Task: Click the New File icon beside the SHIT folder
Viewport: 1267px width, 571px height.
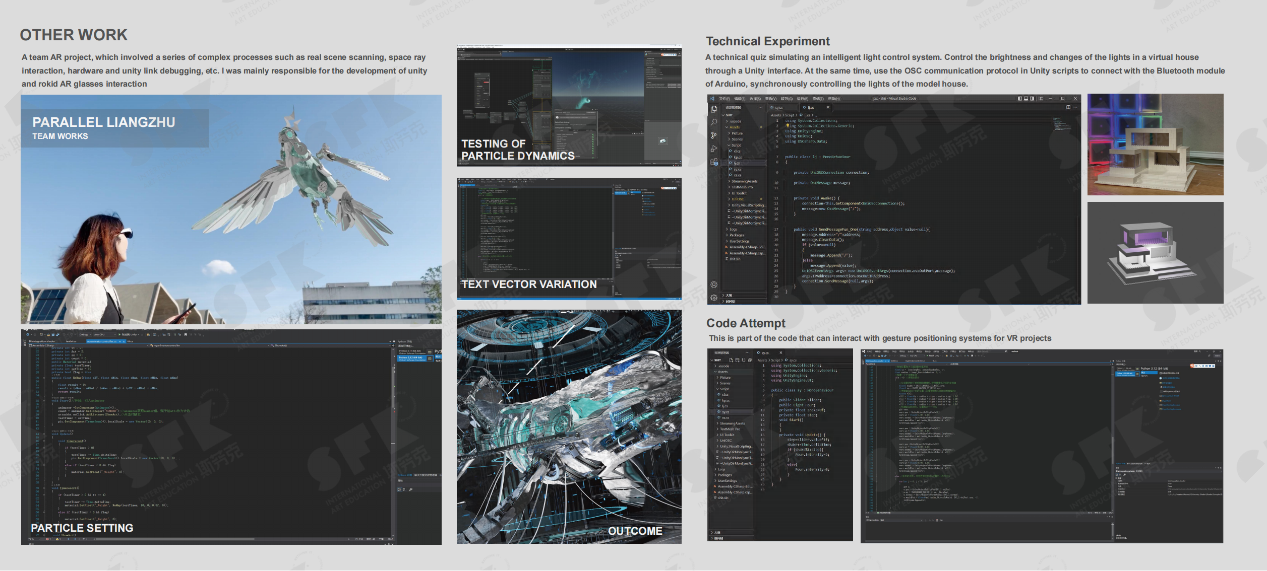Action: coord(731,360)
